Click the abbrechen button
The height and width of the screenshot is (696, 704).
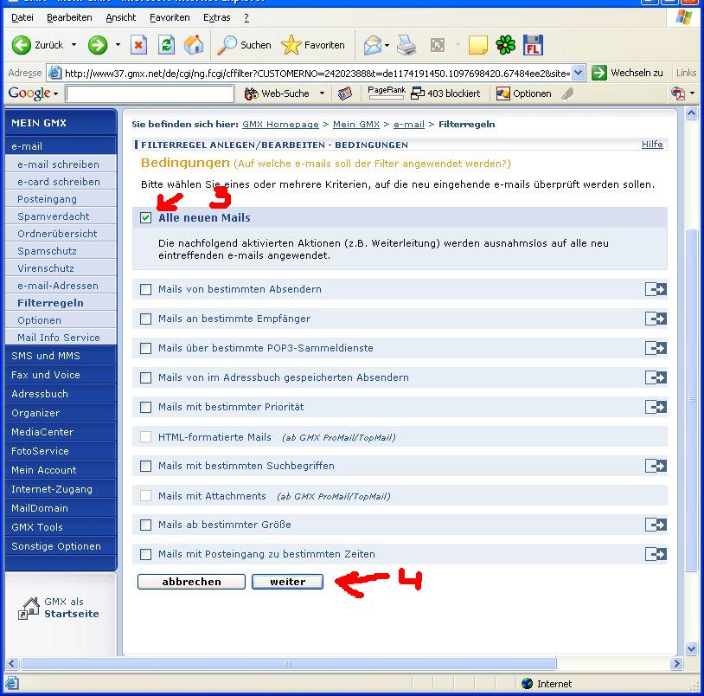191,582
